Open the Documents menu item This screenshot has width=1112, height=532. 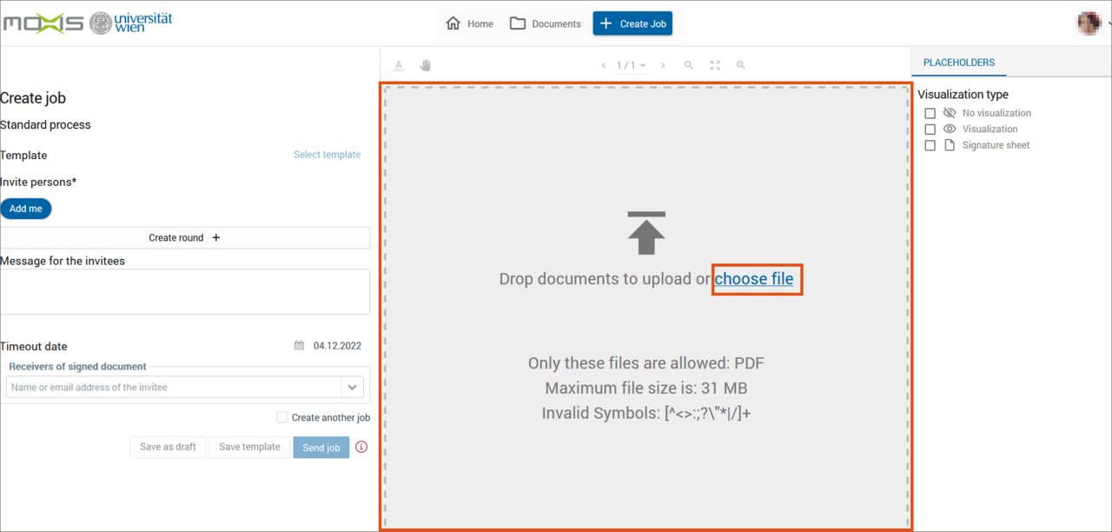click(x=546, y=23)
